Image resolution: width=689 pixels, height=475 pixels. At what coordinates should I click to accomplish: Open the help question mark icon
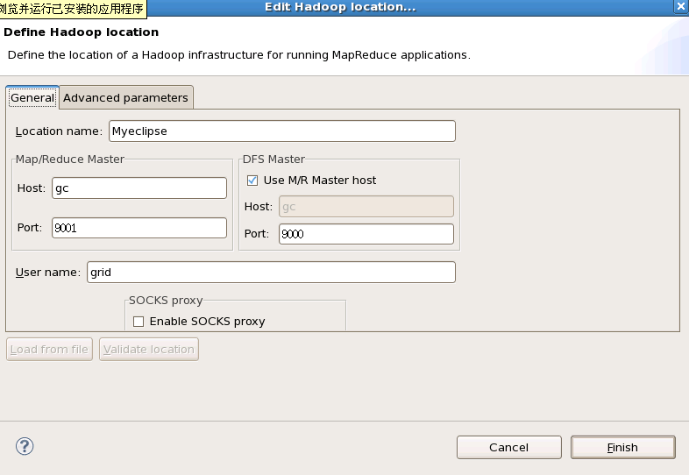[x=25, y=446]
